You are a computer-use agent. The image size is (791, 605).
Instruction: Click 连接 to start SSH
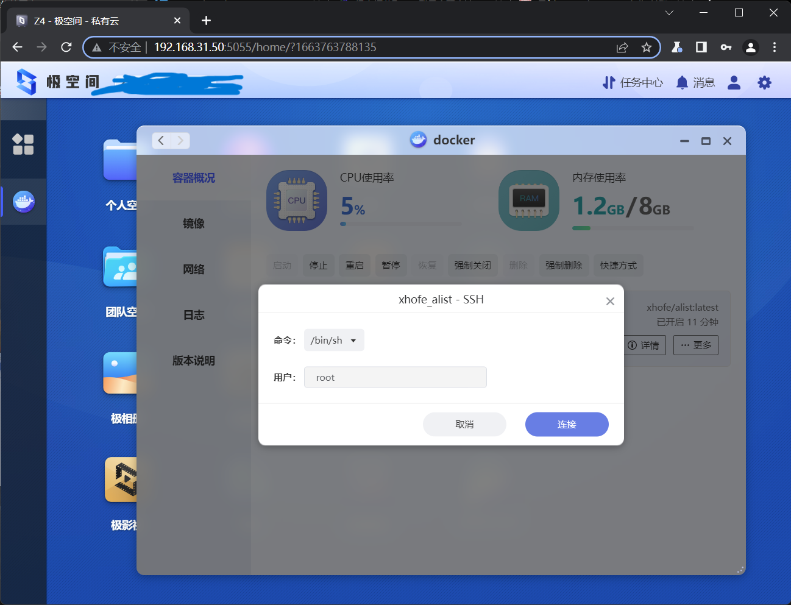point(567,424)
